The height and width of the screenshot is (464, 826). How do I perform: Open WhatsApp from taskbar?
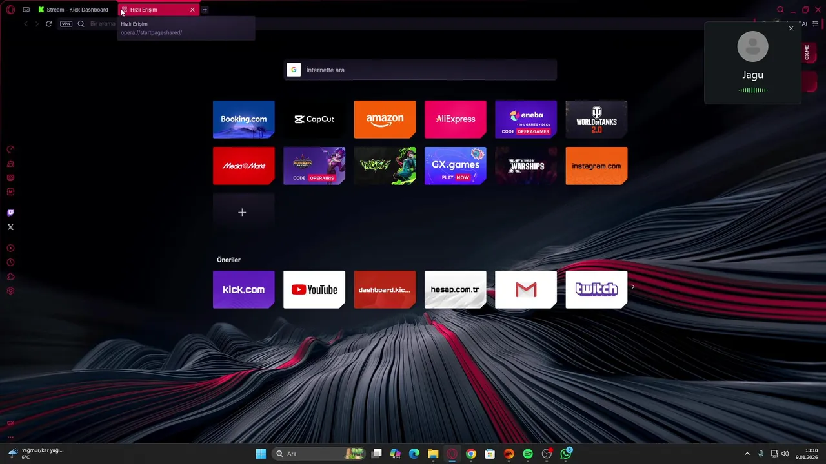coord(566,454)
